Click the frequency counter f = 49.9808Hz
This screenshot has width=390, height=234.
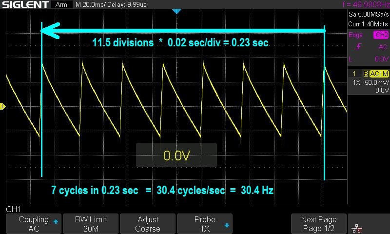tap(366, 4)
